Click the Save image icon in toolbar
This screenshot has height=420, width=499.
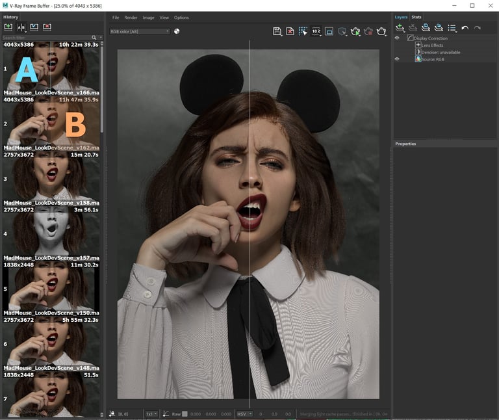coord(277,31)
